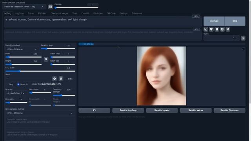Click the Hires steps slider
Viewport: 251px width, 141px height.
point(40,93)
